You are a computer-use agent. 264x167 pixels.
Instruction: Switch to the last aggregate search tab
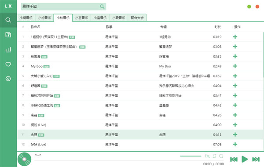pyautogui.click(x=137, y=18)
